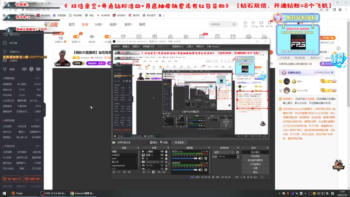Click 网页开播 button in left sidebar
Image resolution: width=350 pixels, height=197 pixels.
(32, 179)
